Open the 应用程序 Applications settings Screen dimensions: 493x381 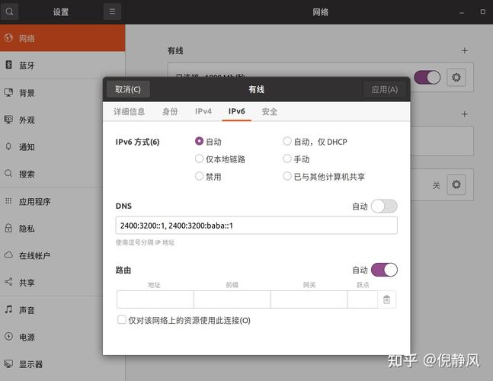(62, 201)
